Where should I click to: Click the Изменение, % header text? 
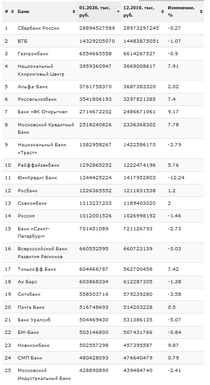tap(181, 12)
